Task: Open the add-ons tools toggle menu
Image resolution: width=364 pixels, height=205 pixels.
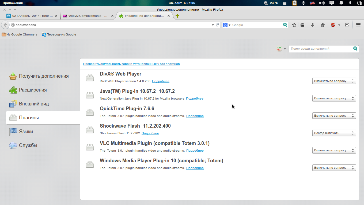Action: point(281,49)
